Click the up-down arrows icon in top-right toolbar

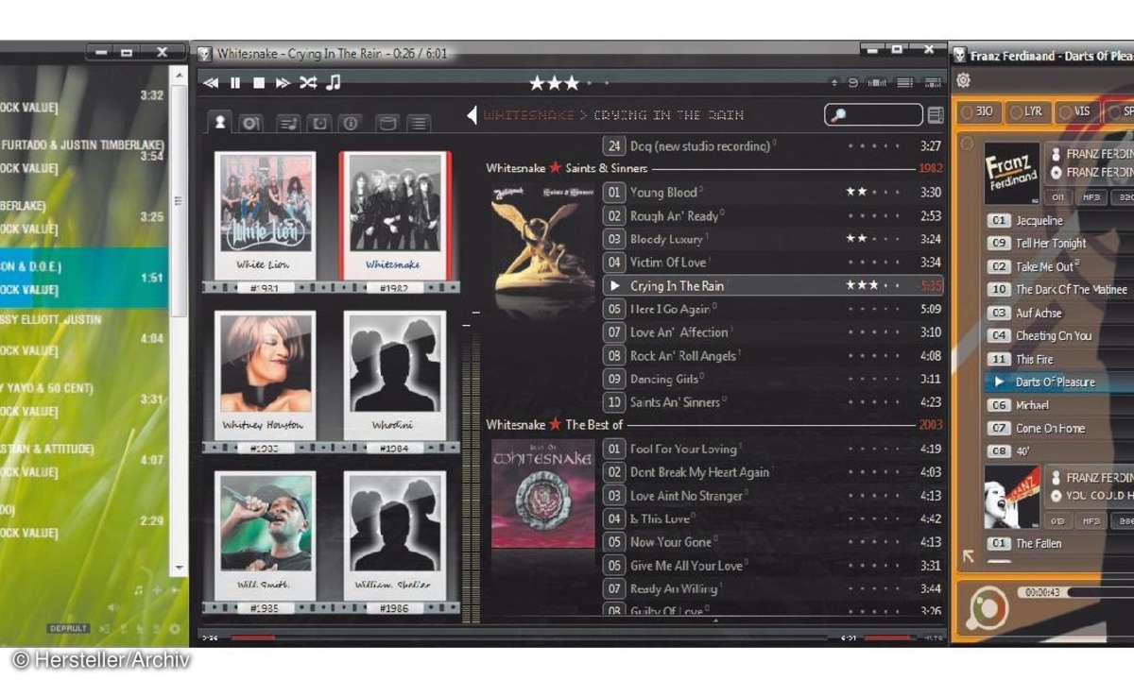click(833, 83)
